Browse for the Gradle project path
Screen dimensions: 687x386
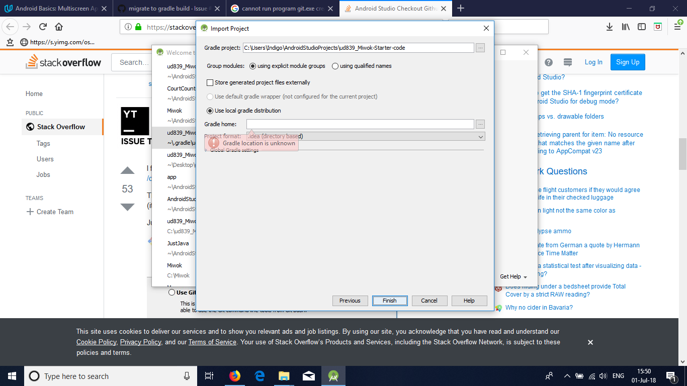pos(480,47)
